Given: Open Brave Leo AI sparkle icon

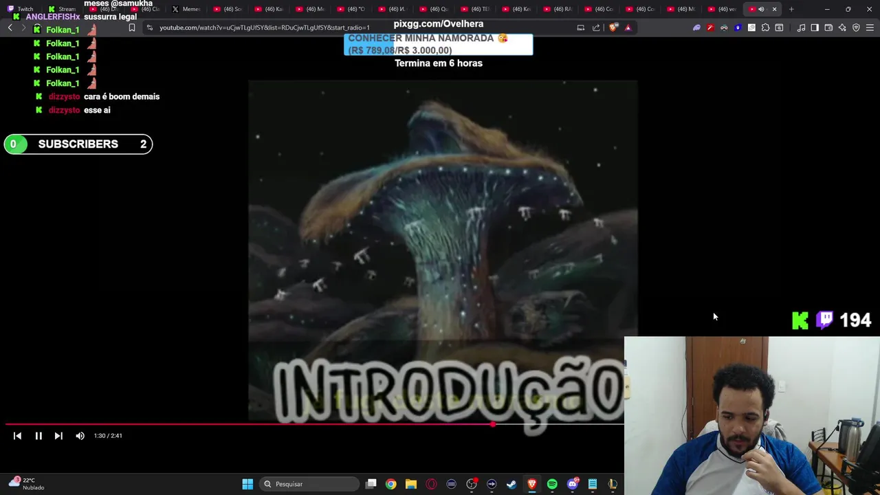Looking at the screenshot, I should click(x=842, y=27).
